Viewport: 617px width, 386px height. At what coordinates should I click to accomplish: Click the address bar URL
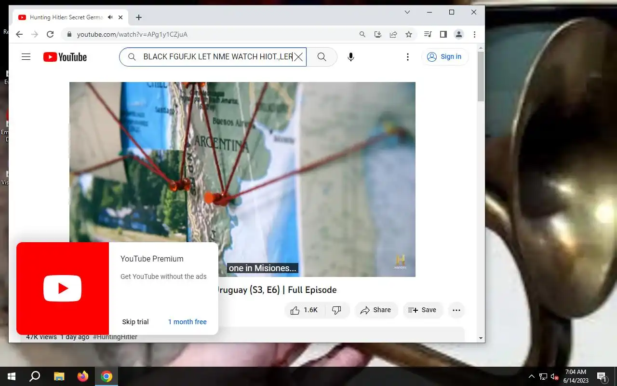point(132,35)
